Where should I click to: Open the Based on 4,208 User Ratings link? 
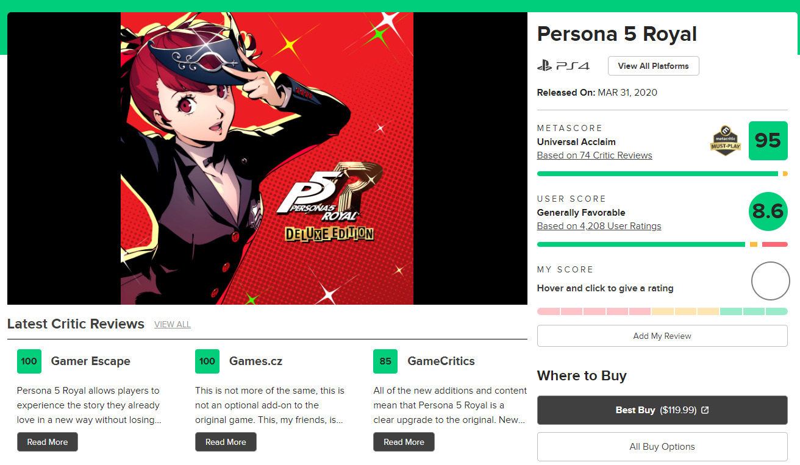pyautogui.click(x=599, y=226)
